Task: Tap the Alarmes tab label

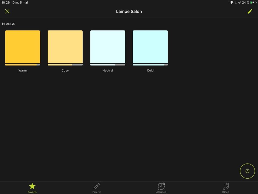Action: 161,192
